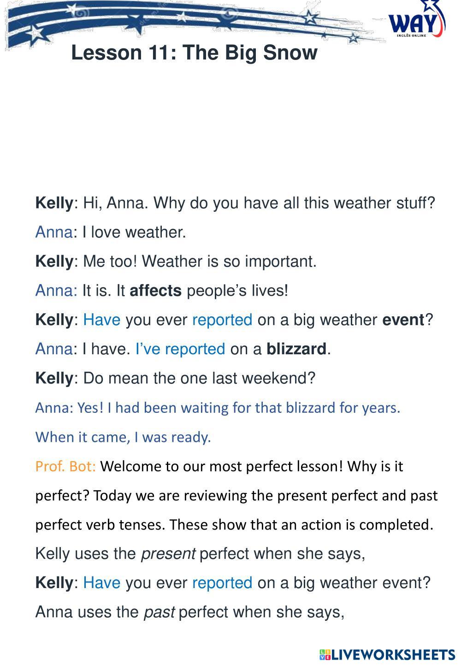Click the bold word "blizzard"
461x666 pixels.
click(296, 349)
